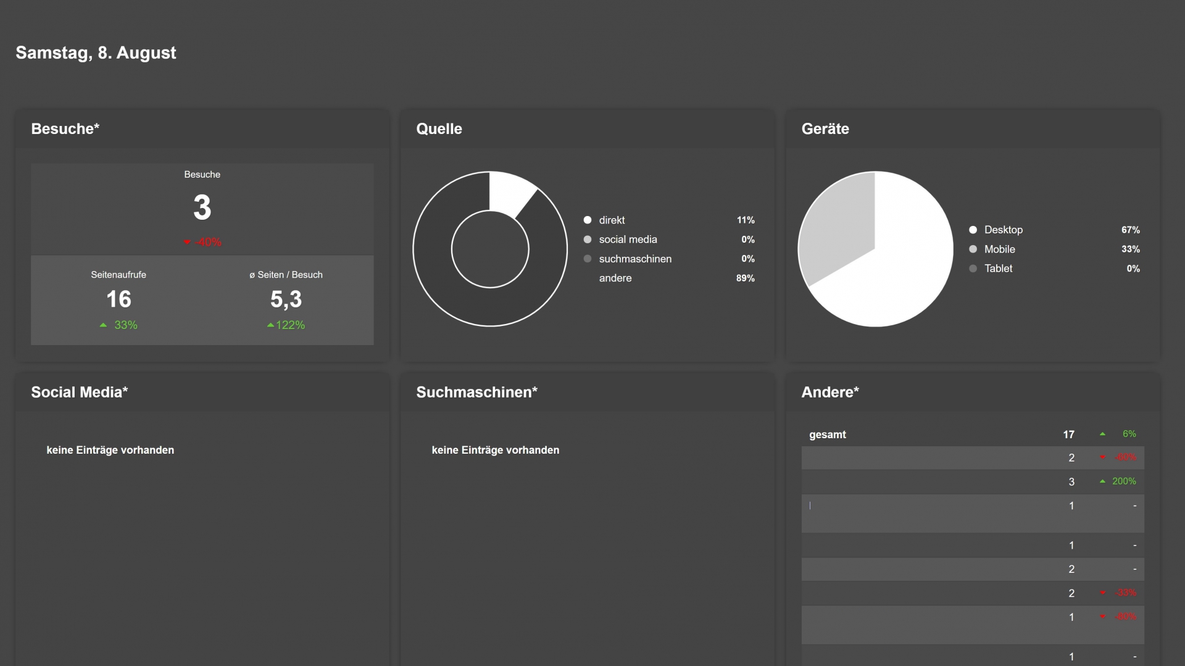The image size is (1185, 666).
Task: Click the red -40% visits change
Action: coord(202,242)
